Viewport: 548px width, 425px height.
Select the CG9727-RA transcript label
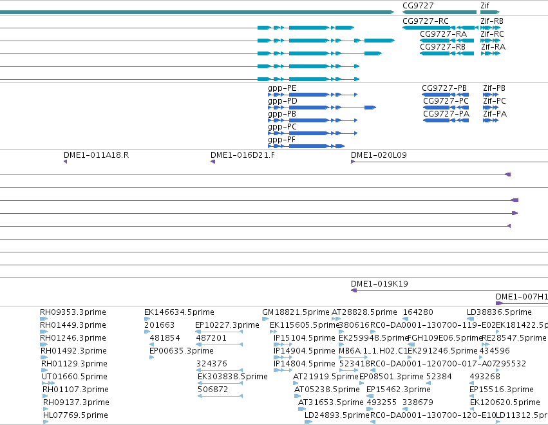(443, 34)
